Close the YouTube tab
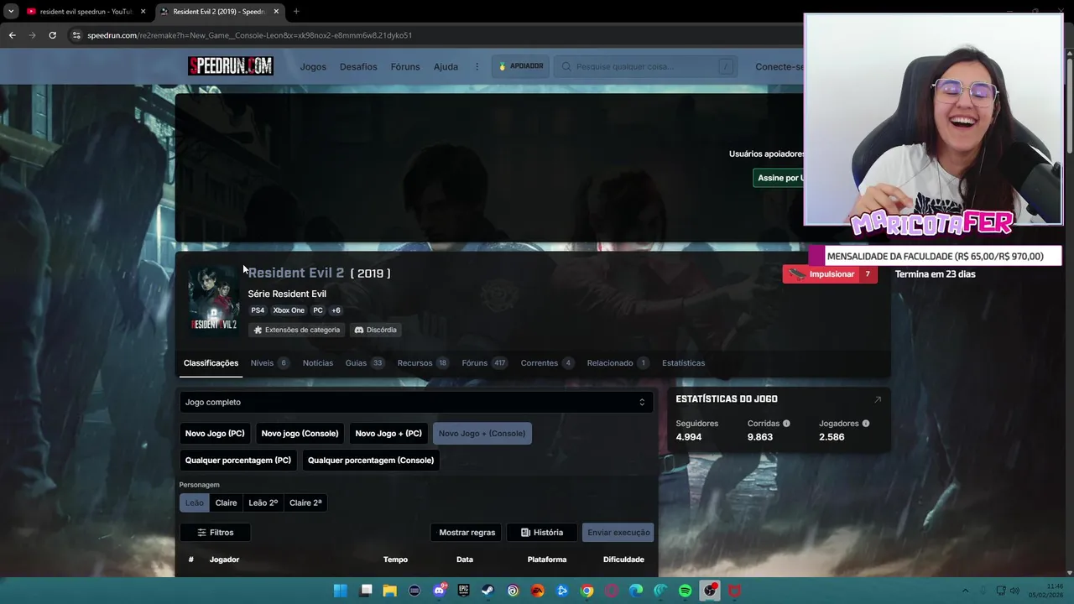Viewport: 1074px width, 604px height. pos(143,12)
